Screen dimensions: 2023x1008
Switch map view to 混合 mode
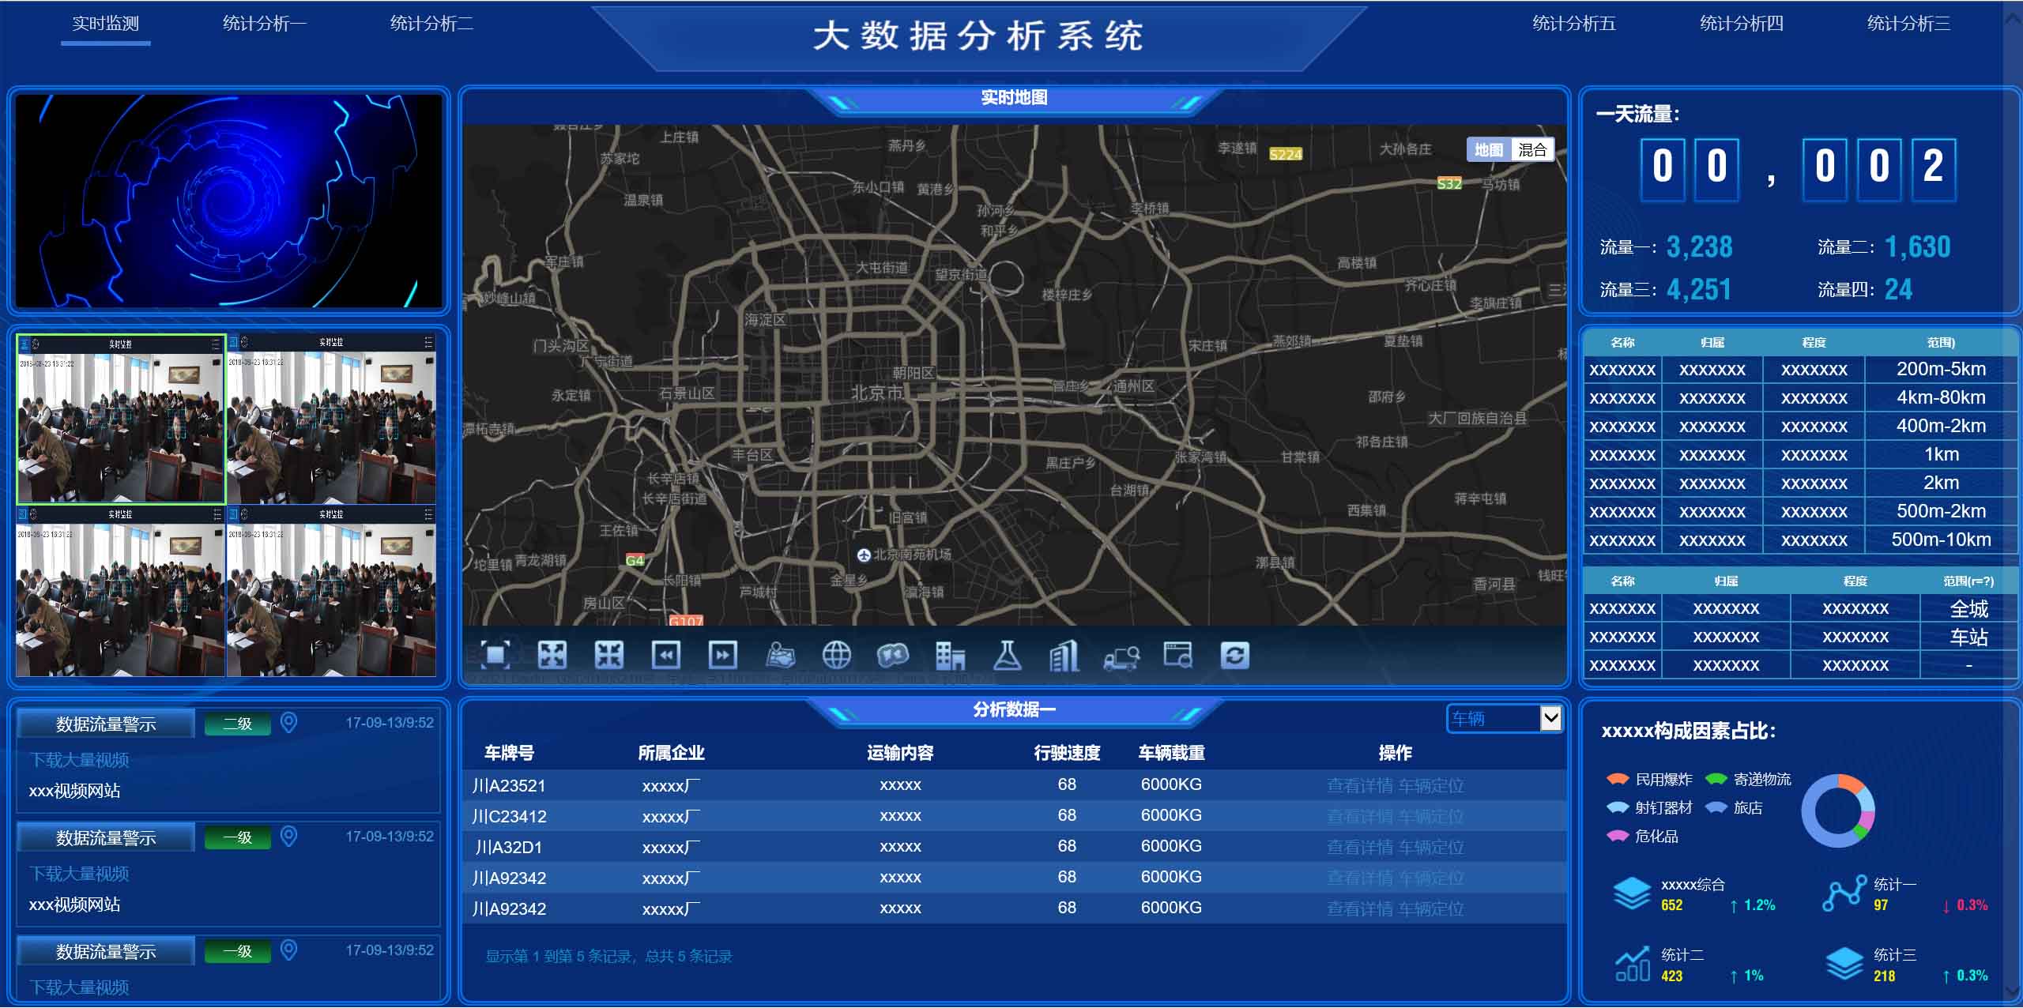1531,150
